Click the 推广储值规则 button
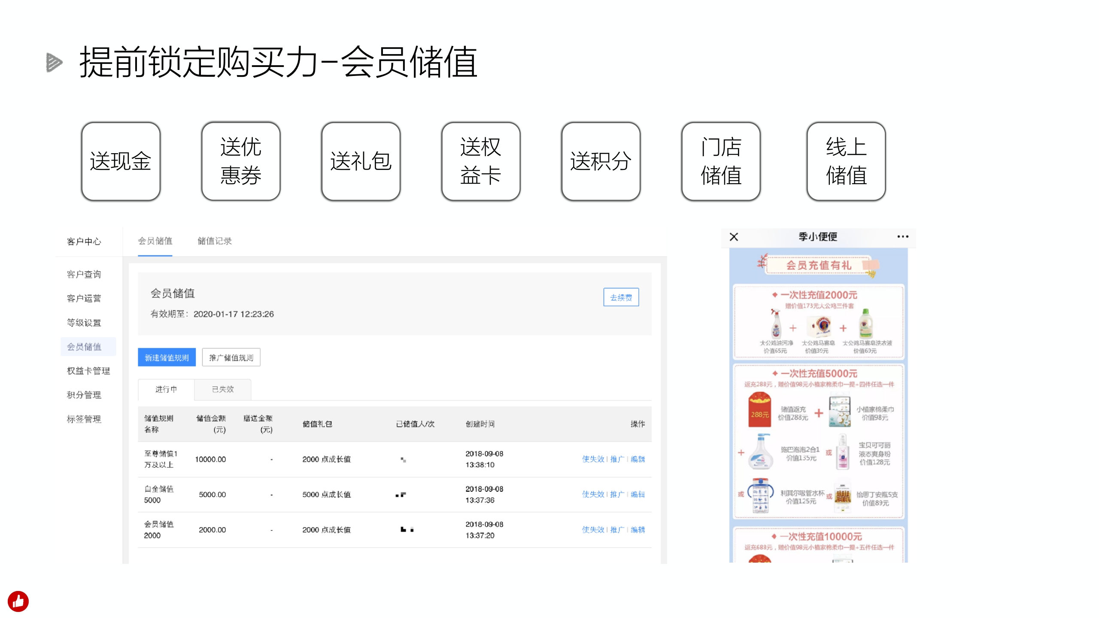Viewport: 1099px width, 618px height. coord(231,357)
